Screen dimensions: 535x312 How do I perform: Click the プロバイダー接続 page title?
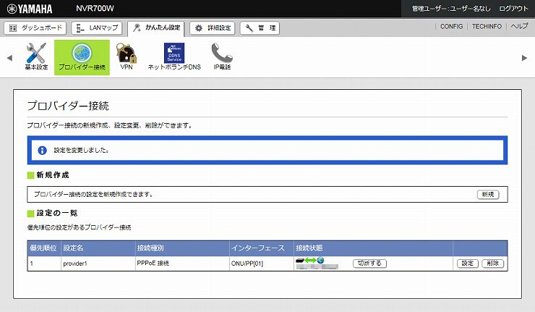68,106
